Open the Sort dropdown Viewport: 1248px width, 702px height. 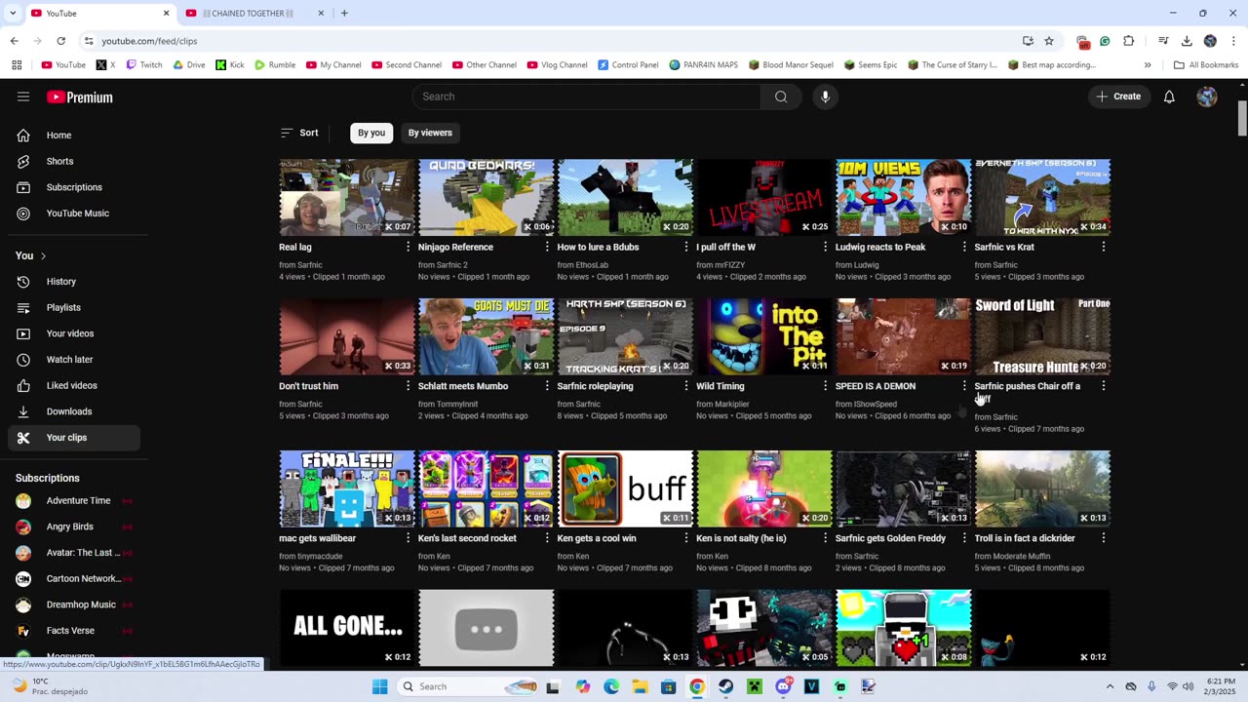coord(299,133)
